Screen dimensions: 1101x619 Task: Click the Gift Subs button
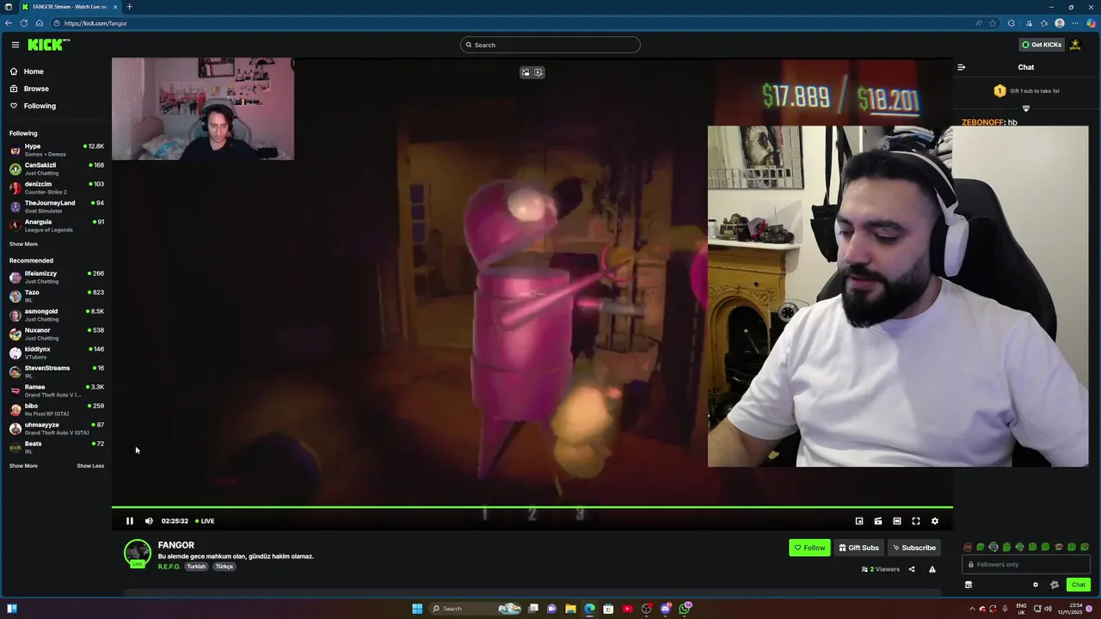(x=858, y=548)
